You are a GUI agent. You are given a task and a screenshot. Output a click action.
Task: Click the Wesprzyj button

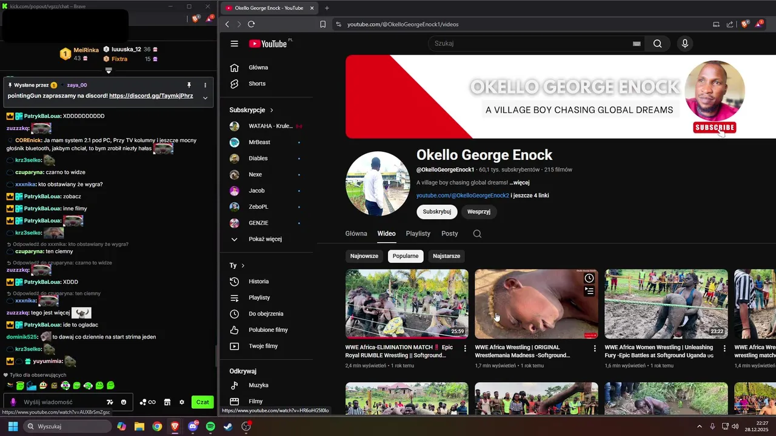tap(479, 212)
